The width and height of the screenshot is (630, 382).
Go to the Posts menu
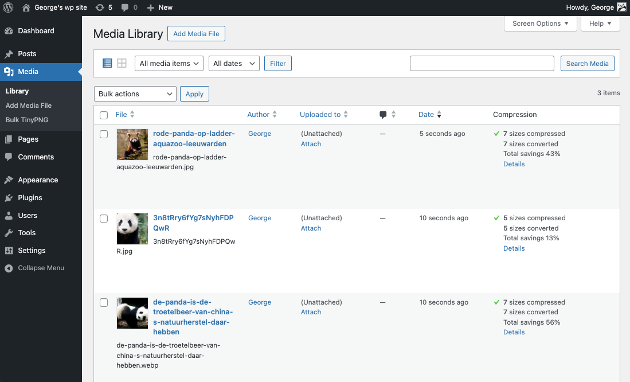[27, 54]
